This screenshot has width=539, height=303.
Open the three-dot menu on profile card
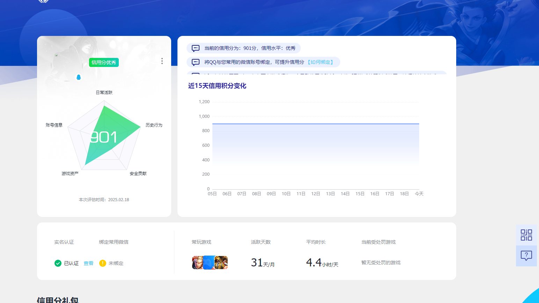[162, 61]
